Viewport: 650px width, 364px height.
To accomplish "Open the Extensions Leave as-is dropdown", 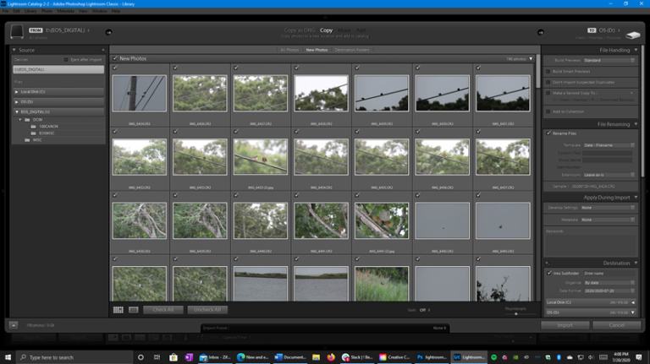I will (609, 175).
